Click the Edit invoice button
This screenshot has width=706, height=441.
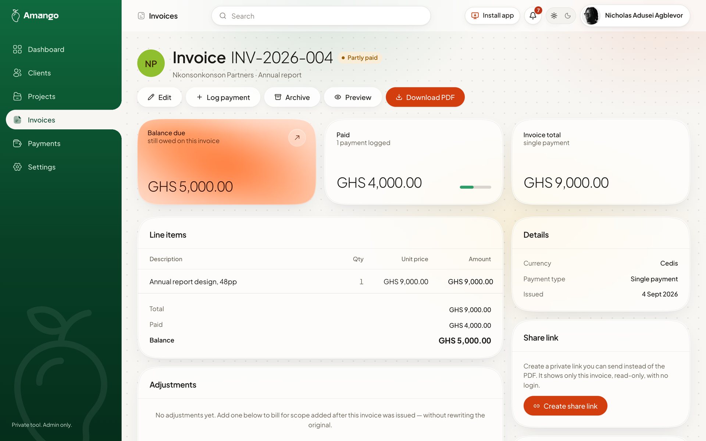(x=159, y=97)
